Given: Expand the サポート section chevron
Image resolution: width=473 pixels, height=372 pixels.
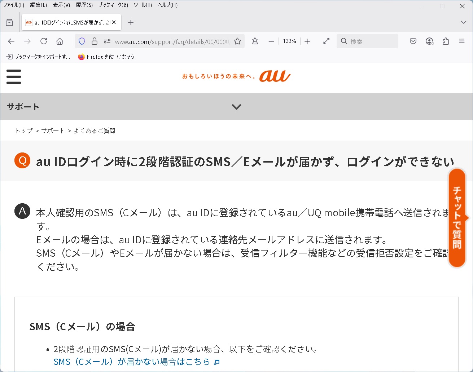Looking at the screenshot, I should 236,107.
